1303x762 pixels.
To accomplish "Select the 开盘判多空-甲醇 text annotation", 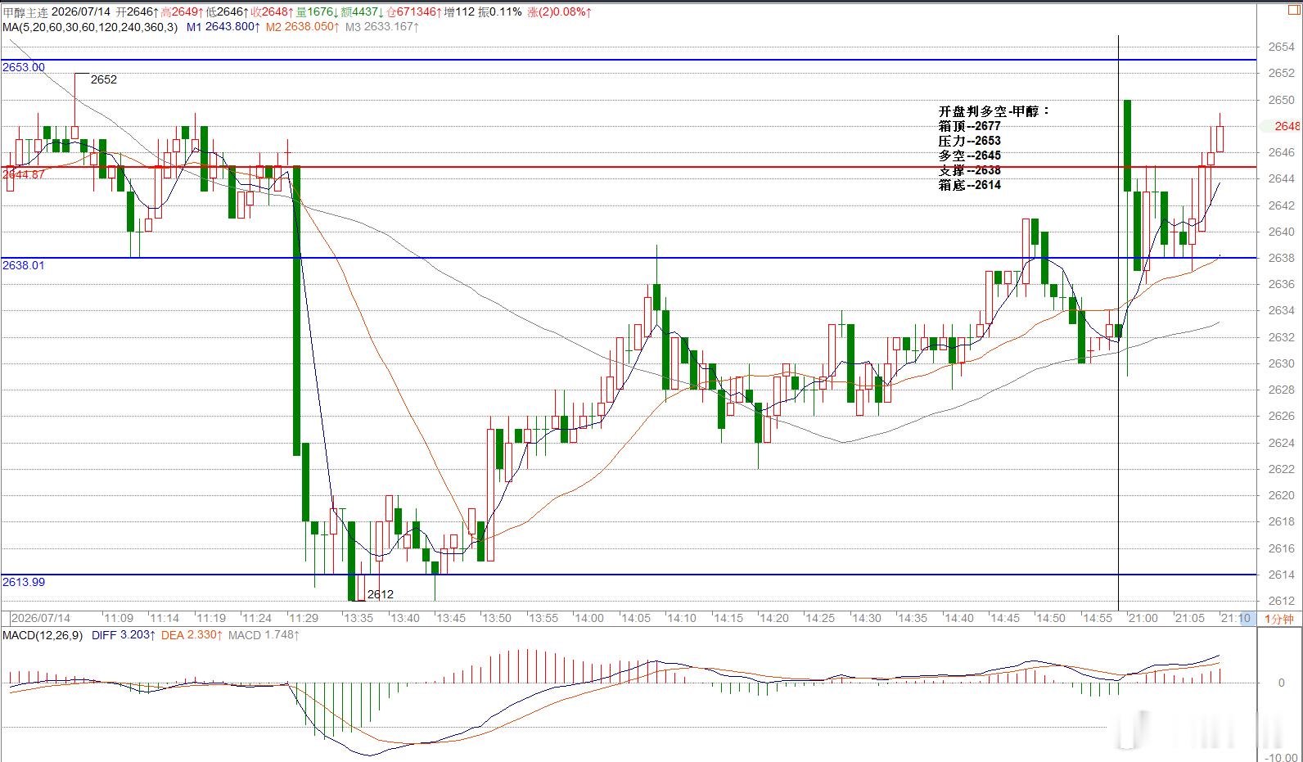I will click(994, 111).
